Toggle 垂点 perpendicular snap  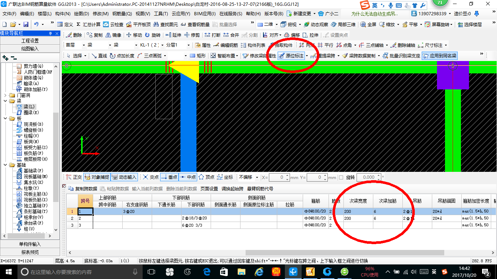pos(169,177)
